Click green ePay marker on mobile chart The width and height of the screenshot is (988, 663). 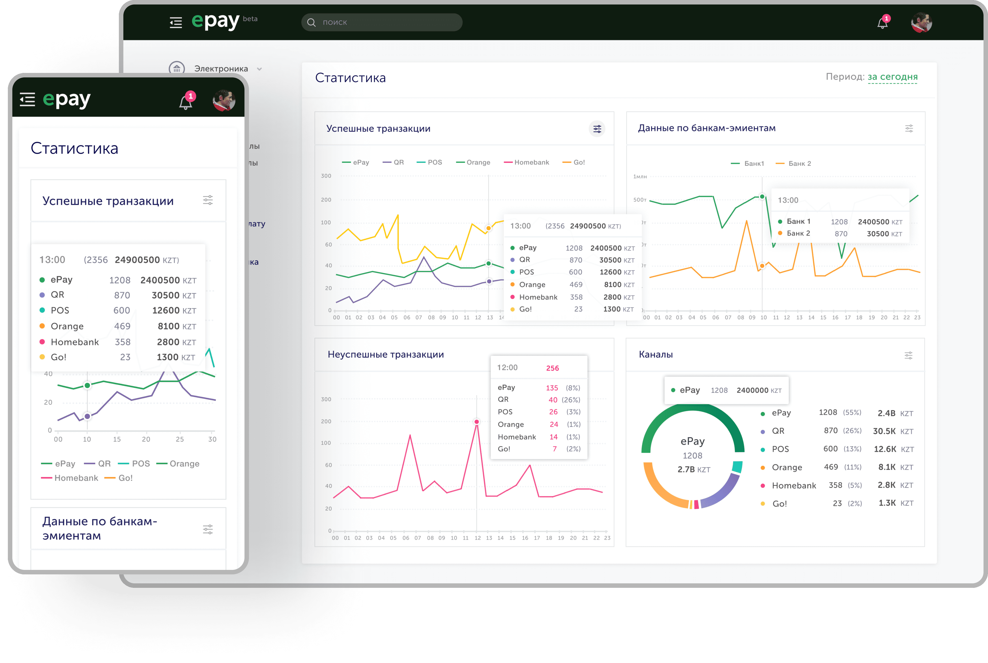[87, 385]
